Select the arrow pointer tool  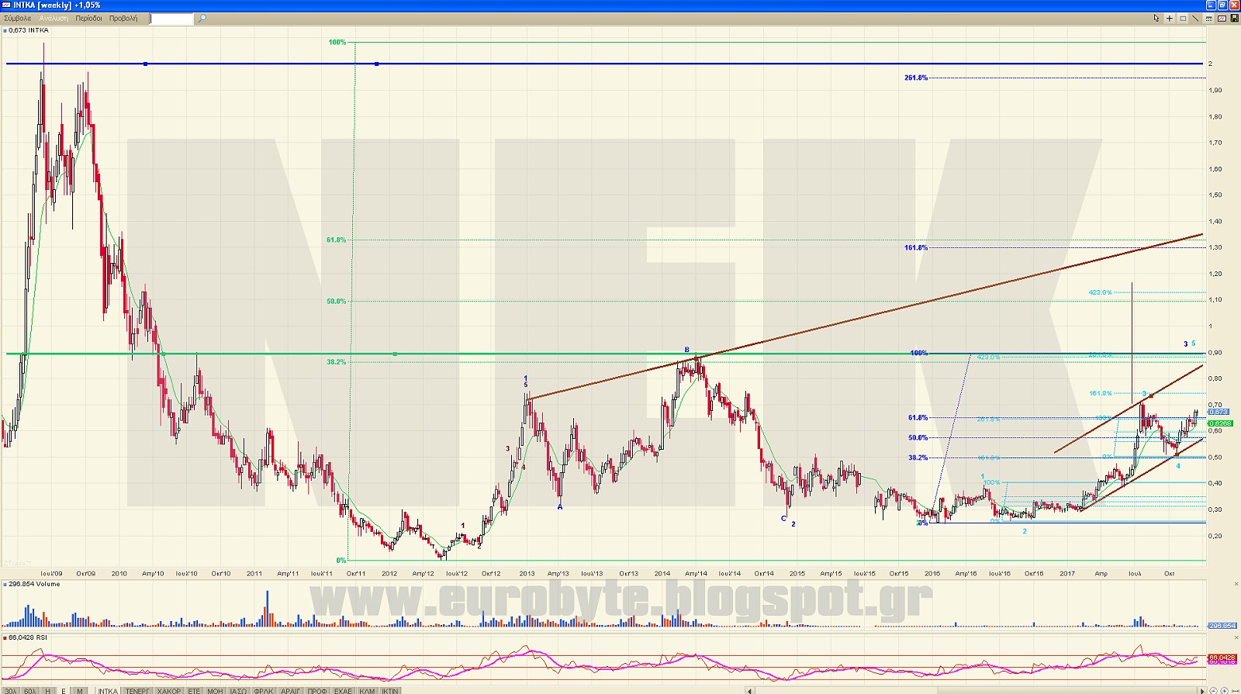[1156, 18]
